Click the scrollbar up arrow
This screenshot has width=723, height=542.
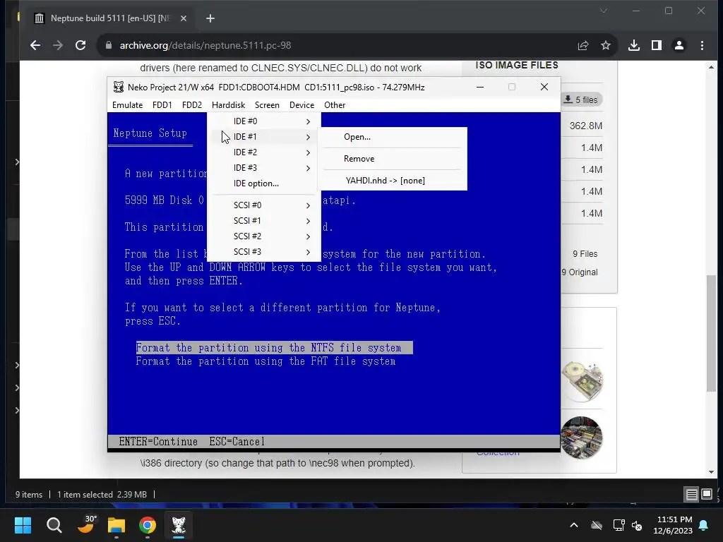coord(711,67)
